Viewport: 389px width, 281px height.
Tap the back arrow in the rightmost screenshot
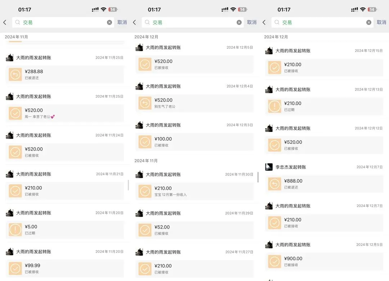point(264,22)
